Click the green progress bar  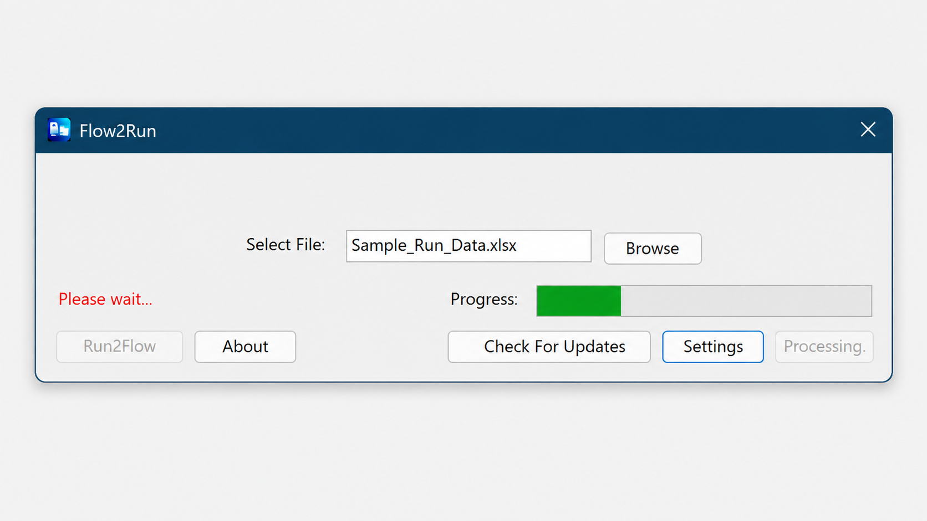[x=704, y=301]
